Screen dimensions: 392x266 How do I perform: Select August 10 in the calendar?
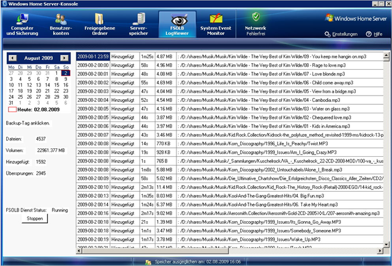(11, 85)
